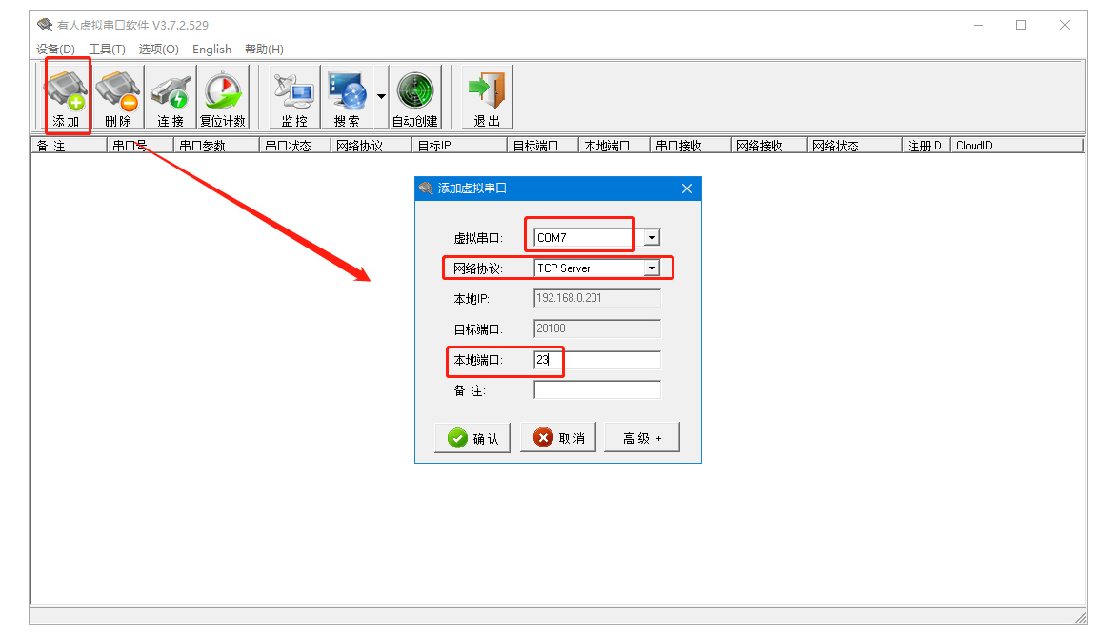Click the Search (搜索) toolbar icon
The image size is (1104, 636).
[x=347, y=97]
